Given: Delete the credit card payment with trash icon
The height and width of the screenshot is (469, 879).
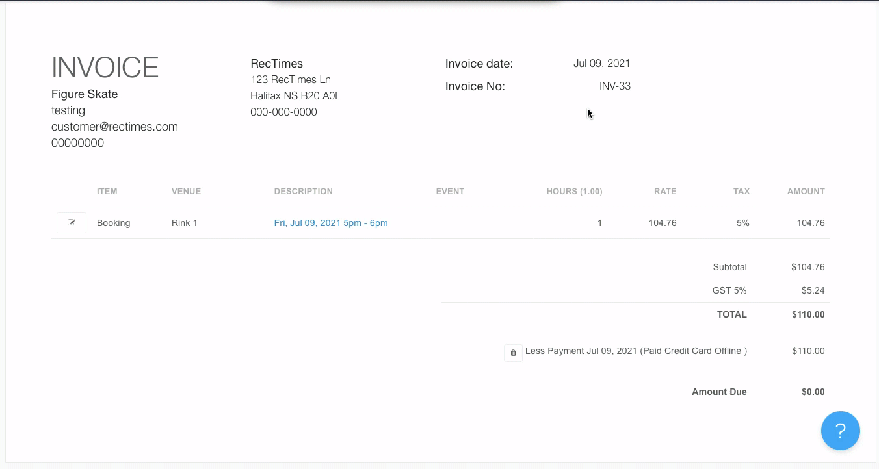Looking at the screenshot, I should [513, 353].
